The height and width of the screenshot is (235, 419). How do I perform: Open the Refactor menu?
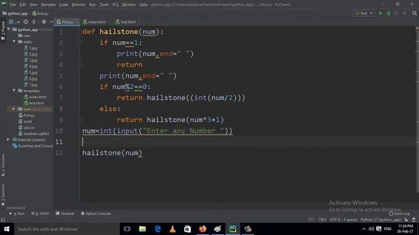tap(79, 5)
